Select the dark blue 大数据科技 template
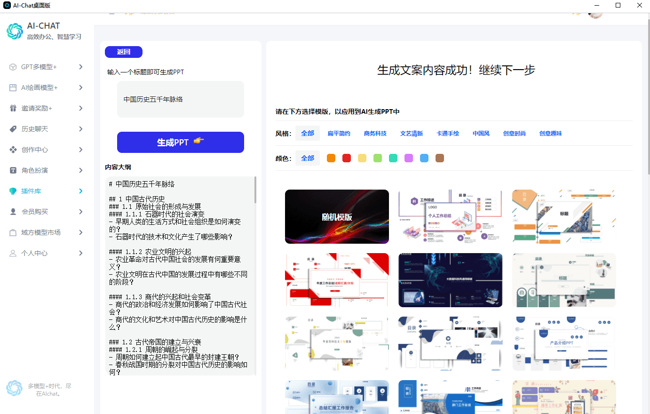 pos(450,280)
